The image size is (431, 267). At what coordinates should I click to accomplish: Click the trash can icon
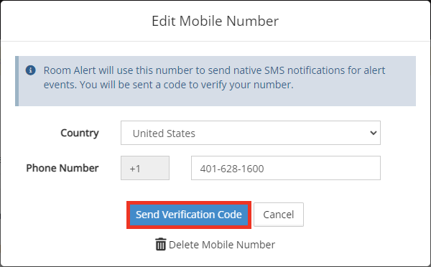(x=160, y=244)
